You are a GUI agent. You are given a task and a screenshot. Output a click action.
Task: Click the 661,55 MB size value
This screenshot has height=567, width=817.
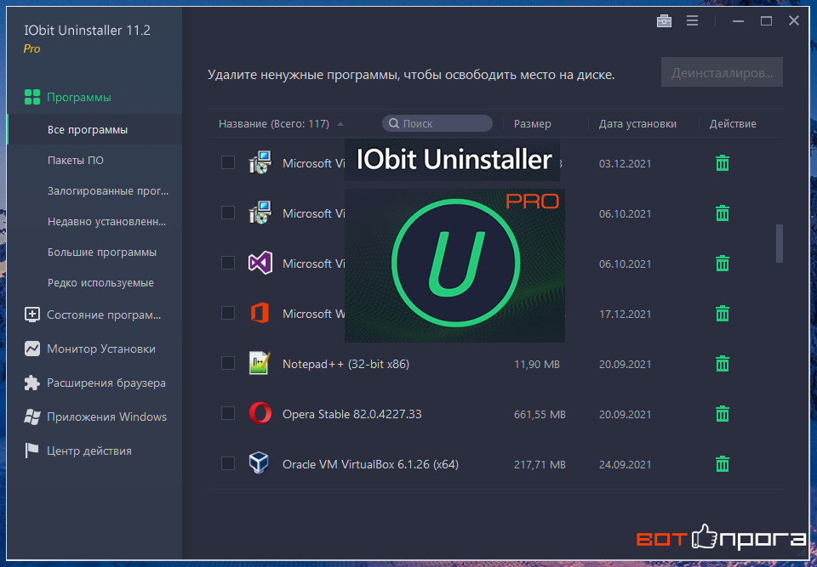point(540,415)
